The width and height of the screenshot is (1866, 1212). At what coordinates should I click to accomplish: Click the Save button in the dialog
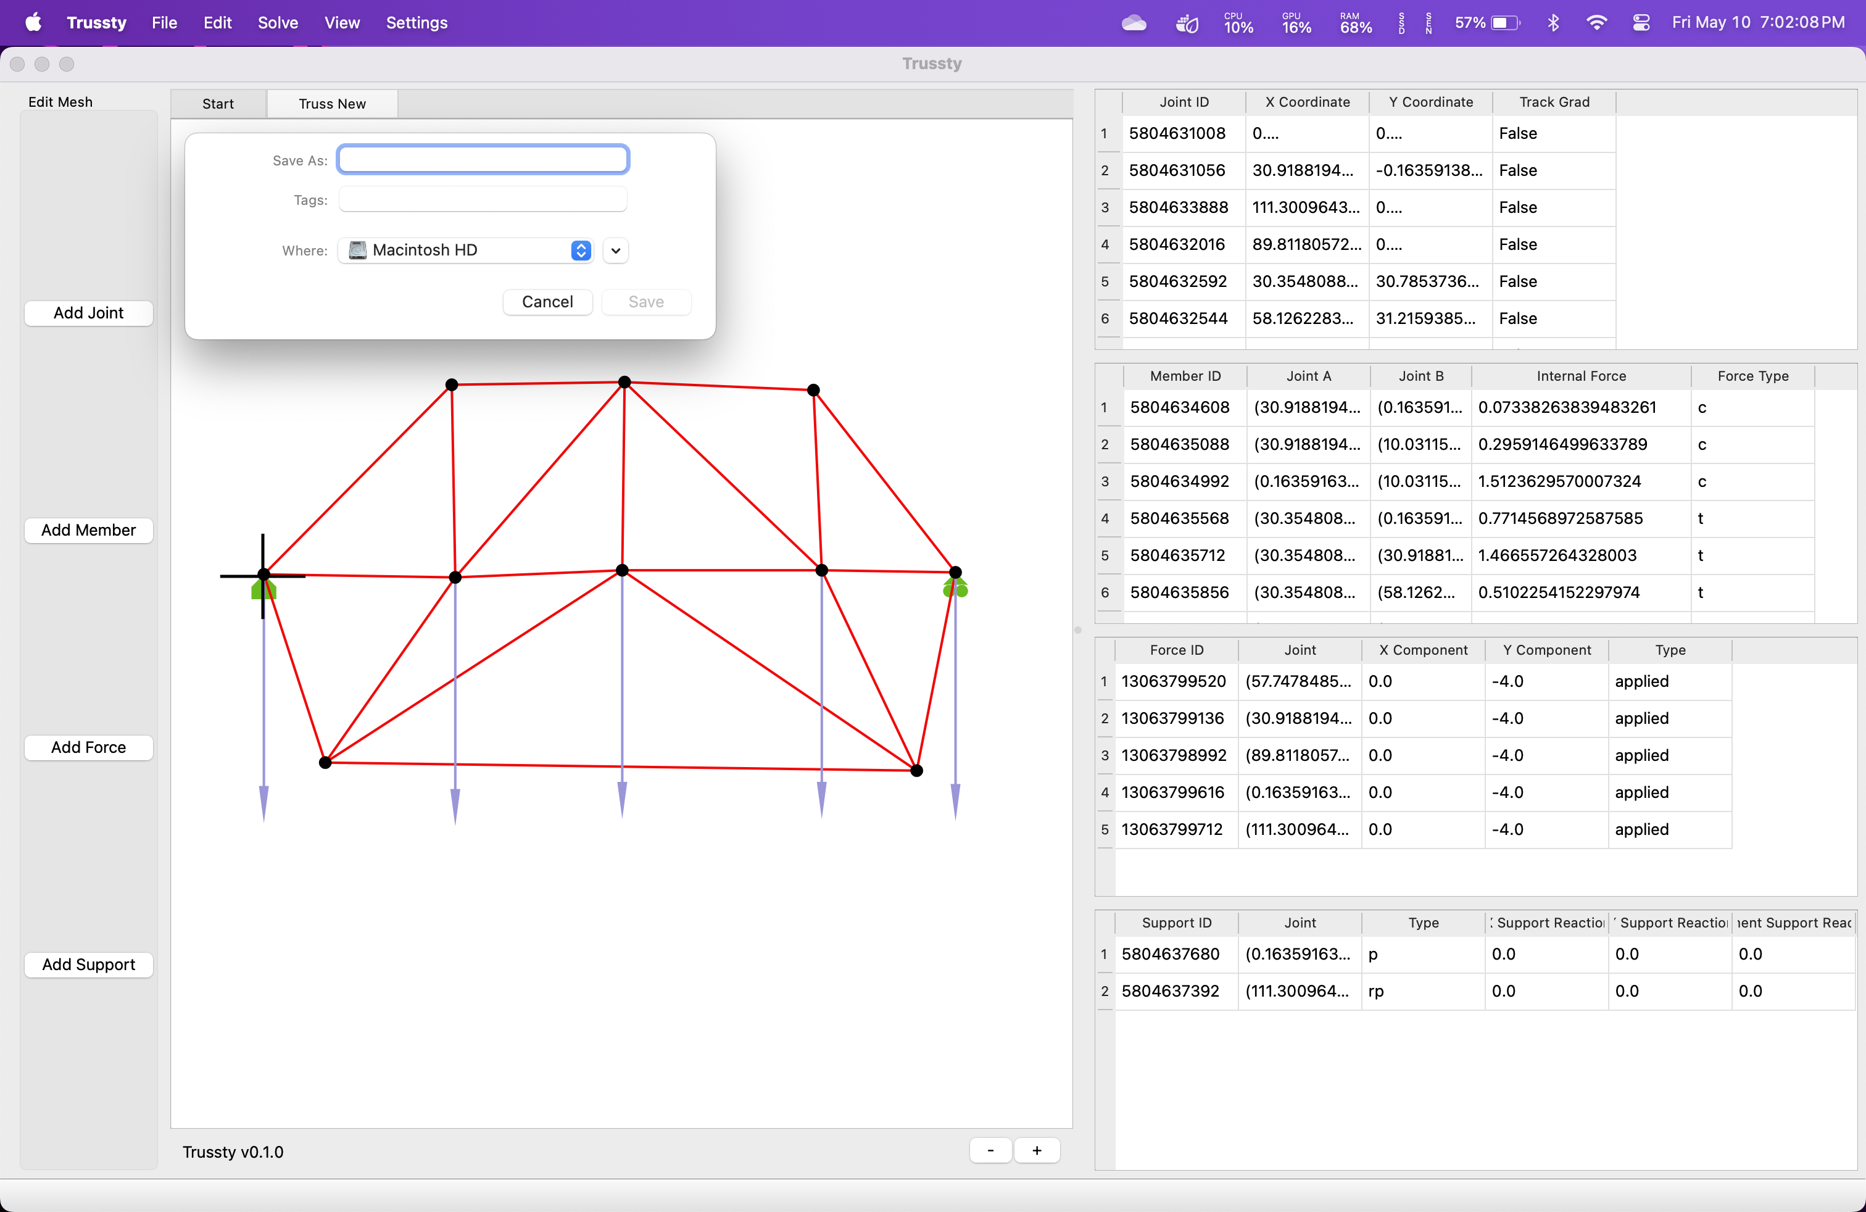pyautogui.click(x=646, y=302)
